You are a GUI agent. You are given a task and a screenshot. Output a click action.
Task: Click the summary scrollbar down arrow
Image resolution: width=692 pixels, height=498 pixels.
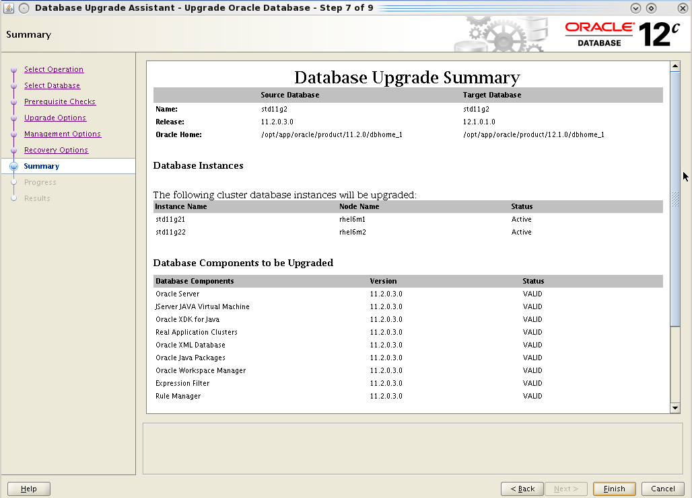tap(674, 408)
